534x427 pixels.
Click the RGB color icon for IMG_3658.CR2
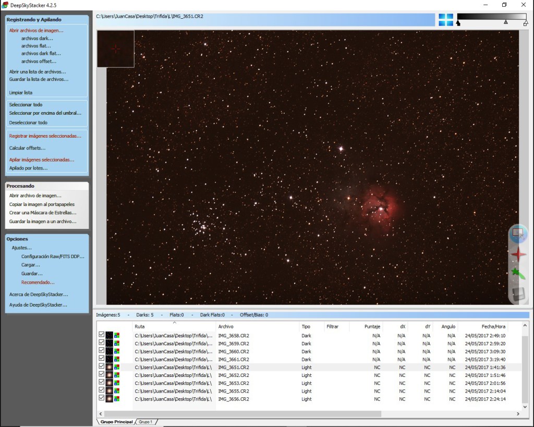(117, 336)
